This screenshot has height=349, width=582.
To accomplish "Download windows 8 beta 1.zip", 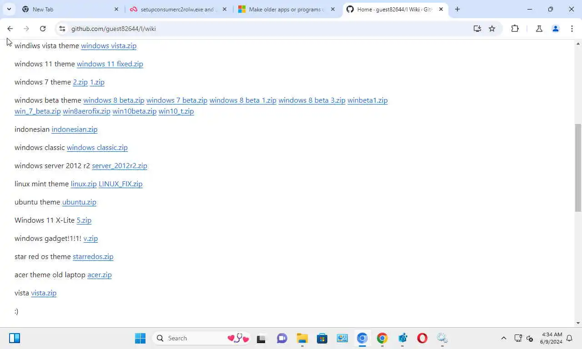I will 243,100.
